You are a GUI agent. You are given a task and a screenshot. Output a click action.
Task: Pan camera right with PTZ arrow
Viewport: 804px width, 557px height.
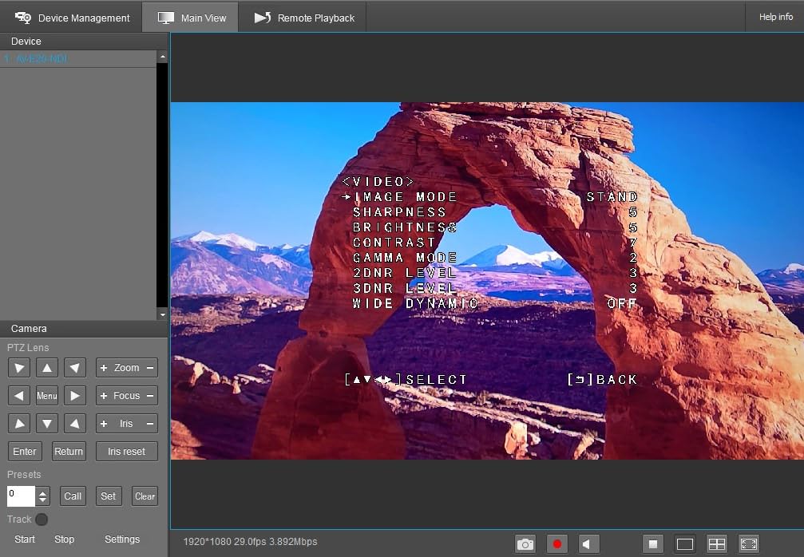coord(75,396)
